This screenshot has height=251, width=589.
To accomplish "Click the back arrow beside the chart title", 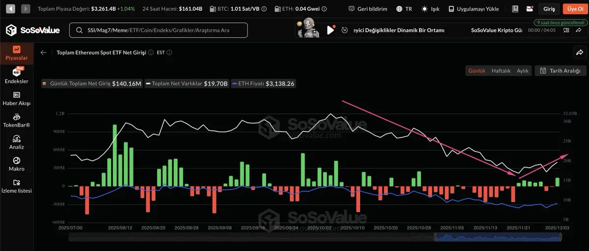I will click(x=44, y=52).
